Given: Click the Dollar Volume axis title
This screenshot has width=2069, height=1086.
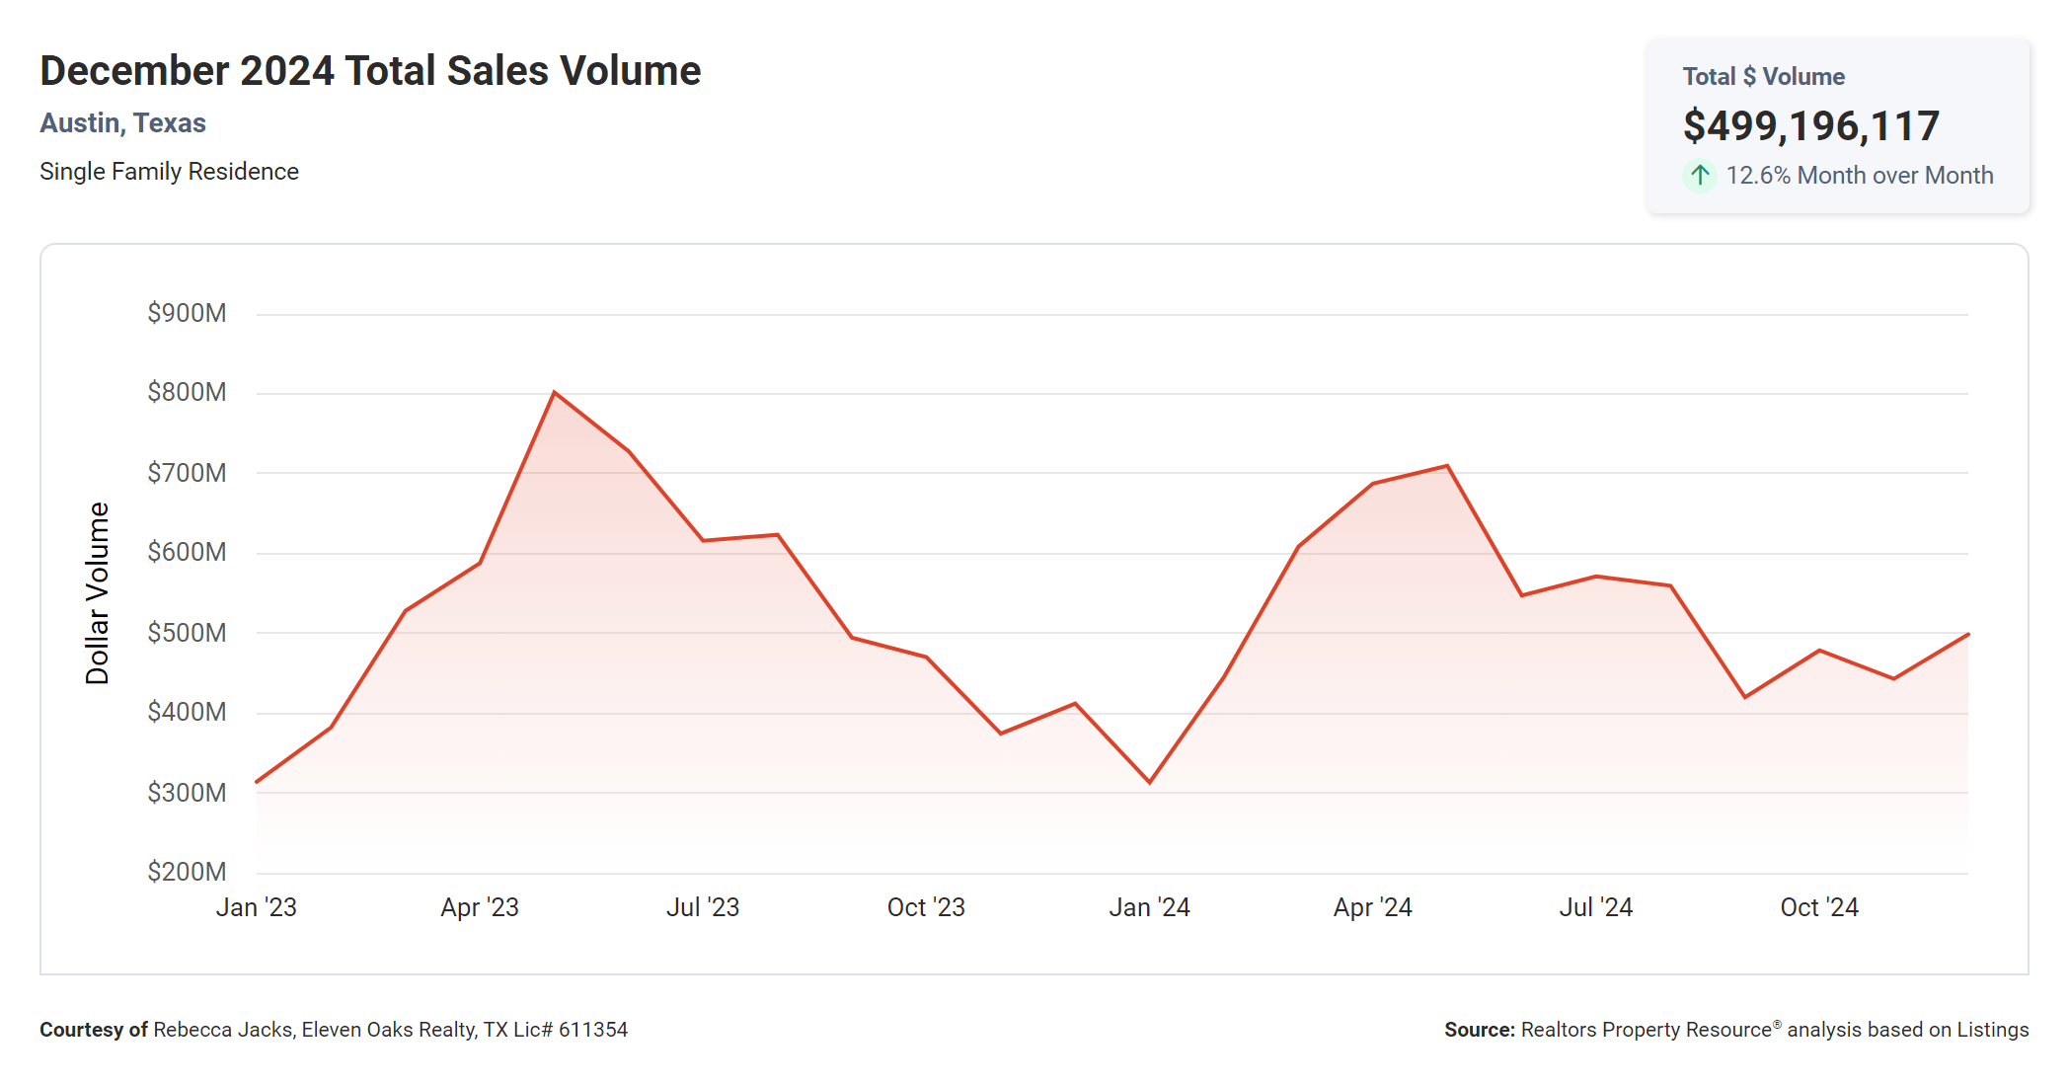Looking at the screenshot, I should (97, 592).
